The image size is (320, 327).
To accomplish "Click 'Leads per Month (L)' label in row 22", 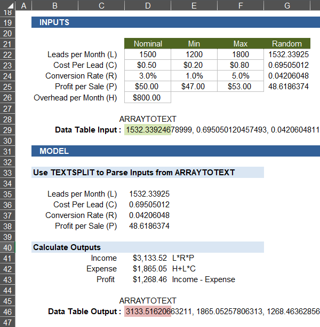I will tap(82, 54).
